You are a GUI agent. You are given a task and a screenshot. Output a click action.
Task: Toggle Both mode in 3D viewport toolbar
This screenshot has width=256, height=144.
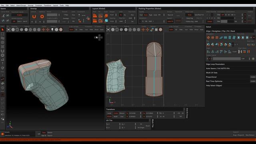click(x=71, y=30)
